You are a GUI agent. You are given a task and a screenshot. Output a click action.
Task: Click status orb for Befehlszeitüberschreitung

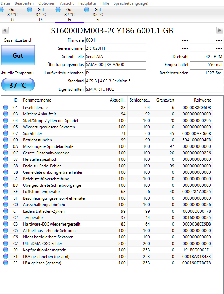(6, 179)
